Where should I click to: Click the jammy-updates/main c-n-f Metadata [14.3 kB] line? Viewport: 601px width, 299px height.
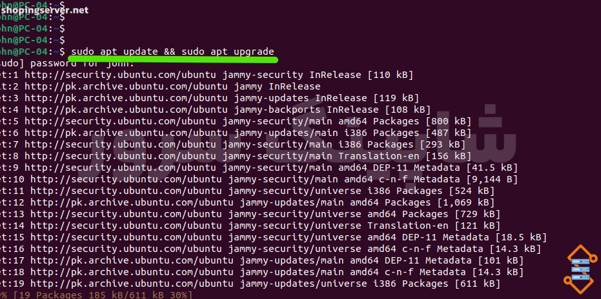[262, 272]
